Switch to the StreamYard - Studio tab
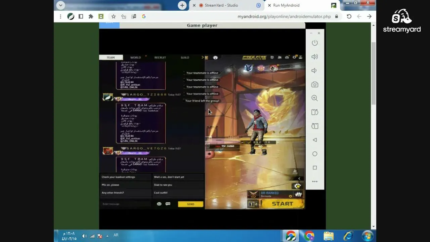 coord(226,5)
